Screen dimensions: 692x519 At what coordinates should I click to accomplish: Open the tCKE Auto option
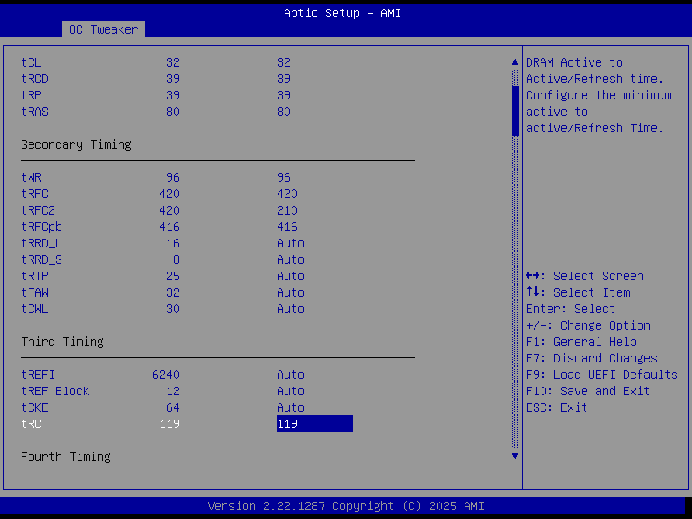(x=291, y=407)
